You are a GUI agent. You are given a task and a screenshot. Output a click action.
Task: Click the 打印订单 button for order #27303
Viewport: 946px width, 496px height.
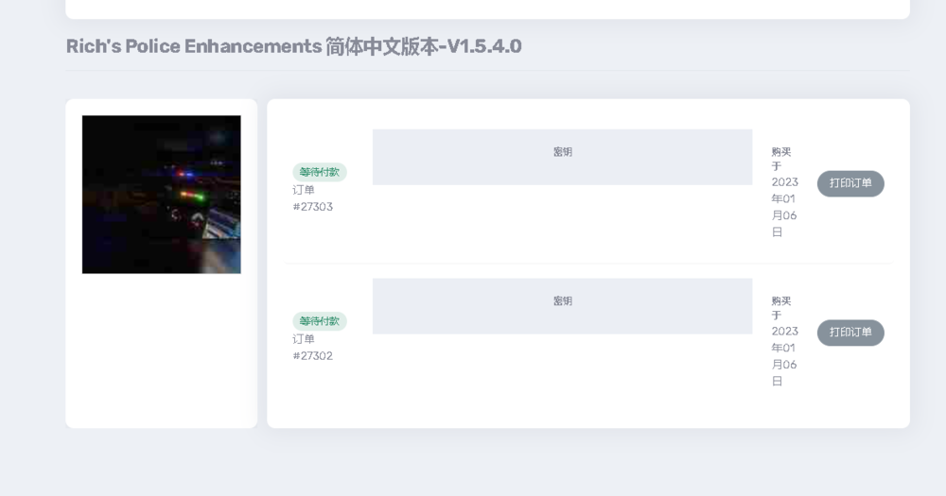[850, 183]
